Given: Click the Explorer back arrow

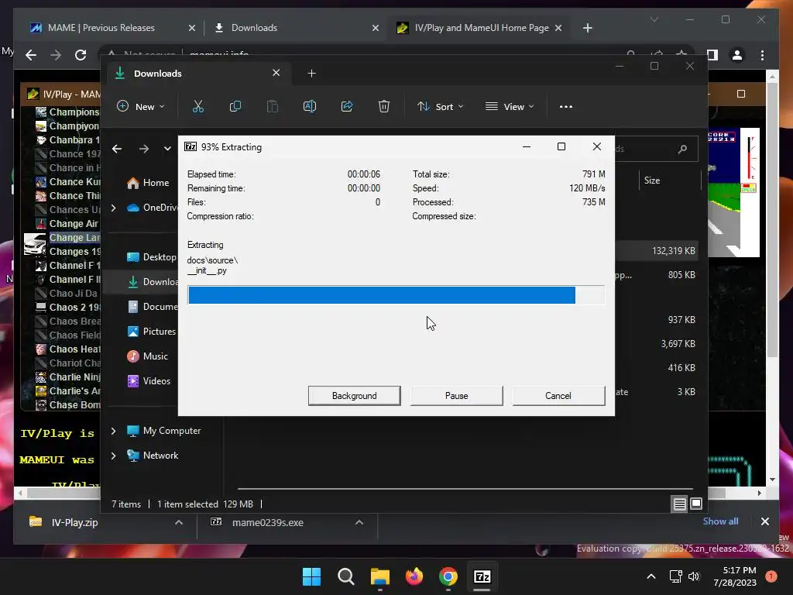Looking at the screenshot, I should pyautogui.click(x=117, y=149).
